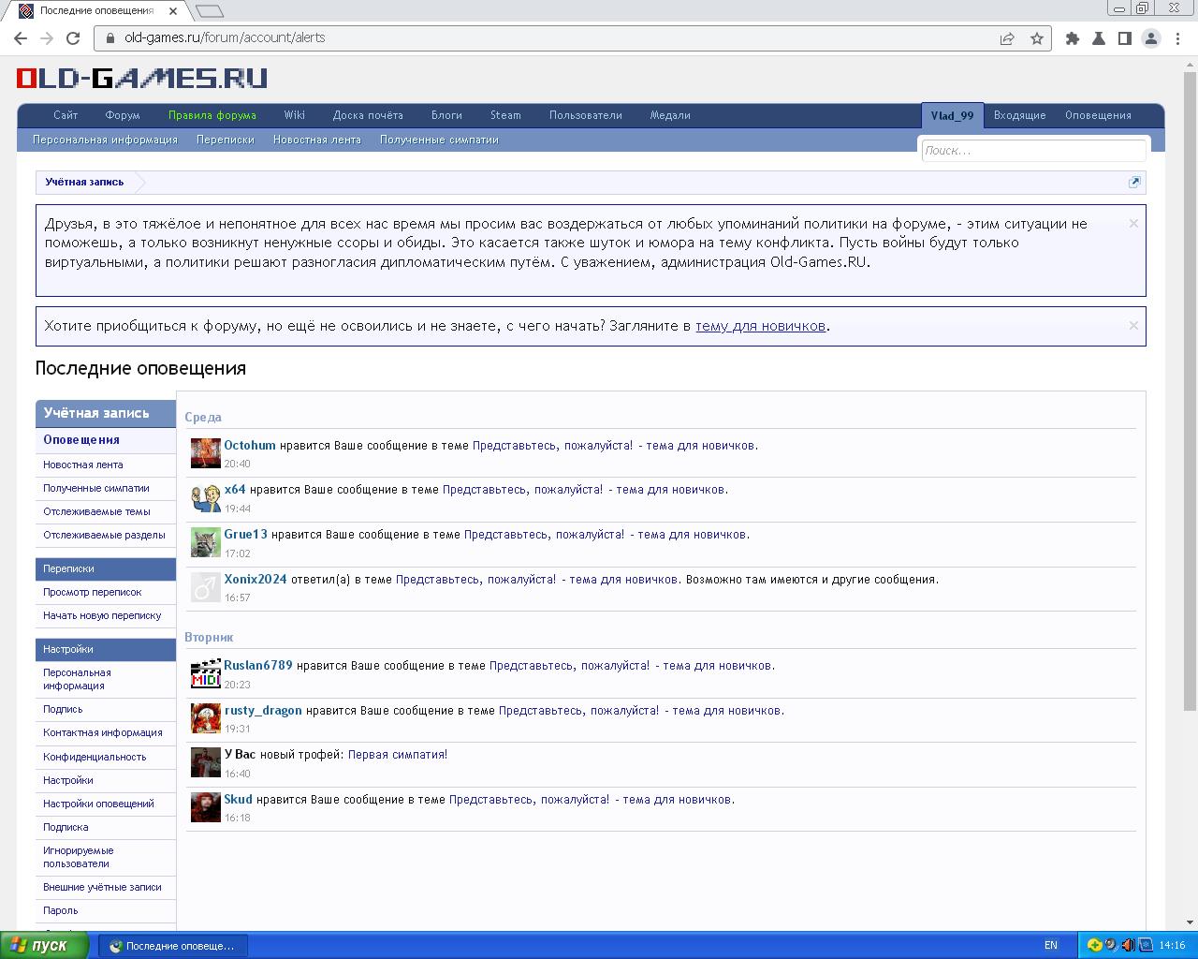Screen dimensions: 1198x959
Task: Select Просмотр переписок in the sidebar
Action: [x=93, y=592]
